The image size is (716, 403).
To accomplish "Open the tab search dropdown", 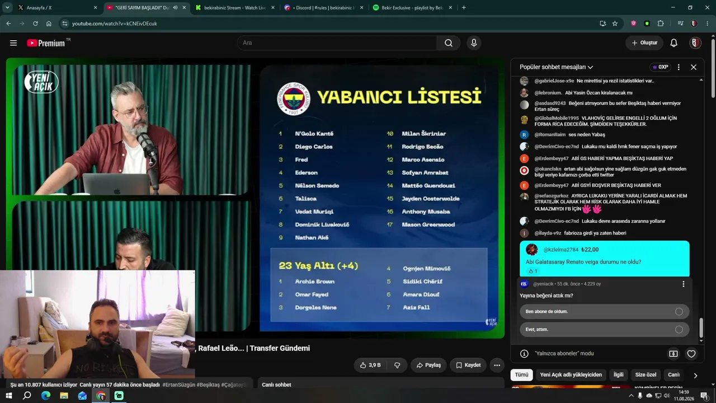I will [x=7, y=8].
